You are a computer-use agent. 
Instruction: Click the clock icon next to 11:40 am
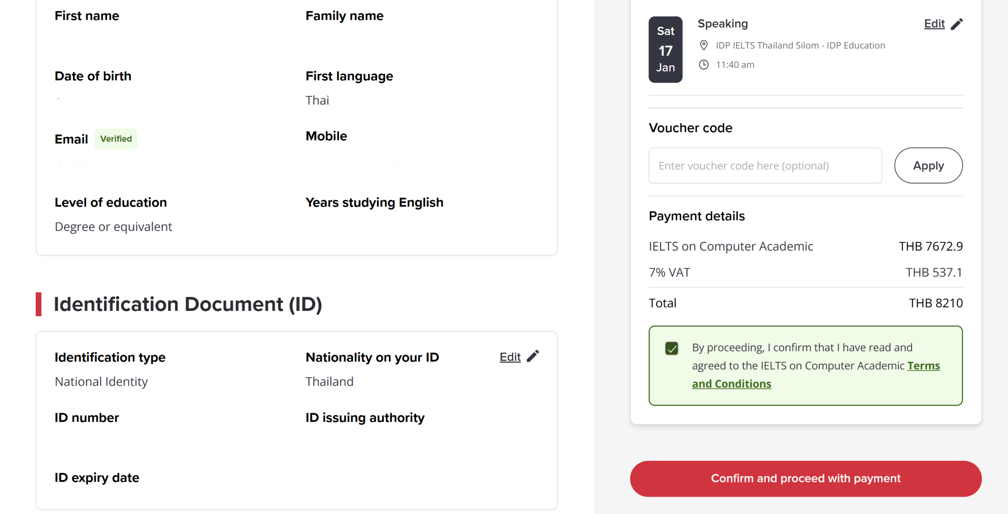tap(705, 65)
